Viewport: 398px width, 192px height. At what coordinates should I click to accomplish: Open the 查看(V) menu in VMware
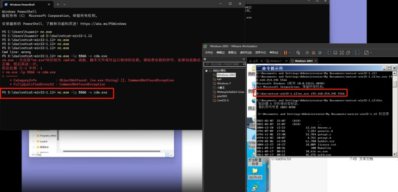click(232, 52)
